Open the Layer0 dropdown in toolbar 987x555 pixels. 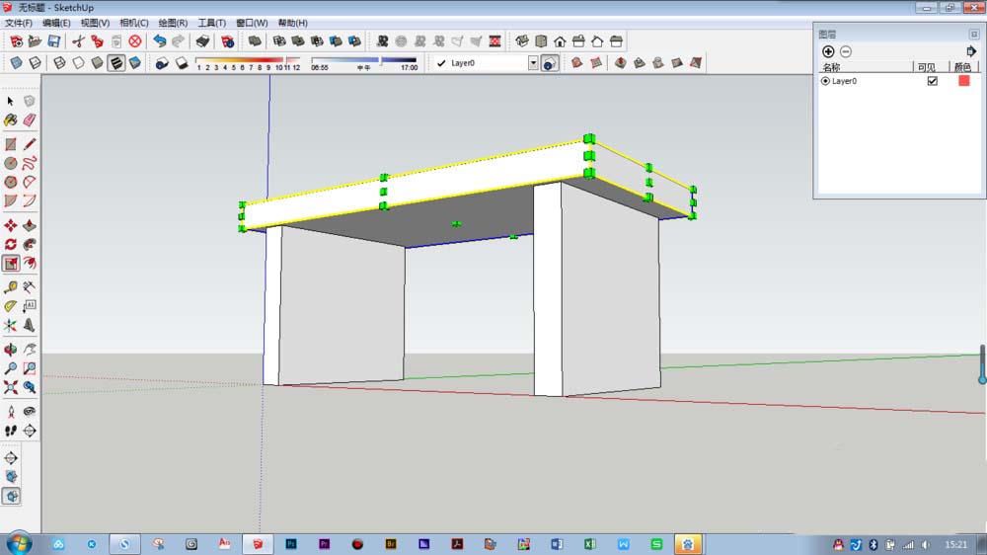[533, 63]
